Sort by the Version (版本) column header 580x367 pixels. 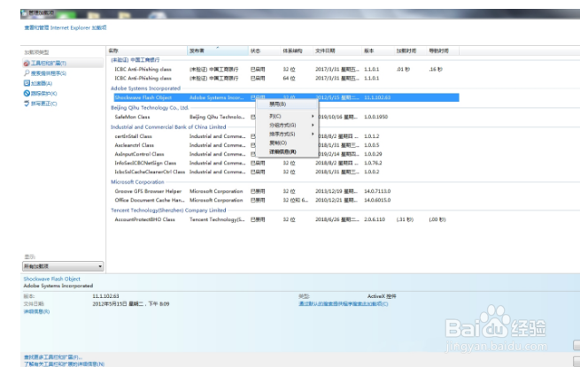click(x=378, y=50)
